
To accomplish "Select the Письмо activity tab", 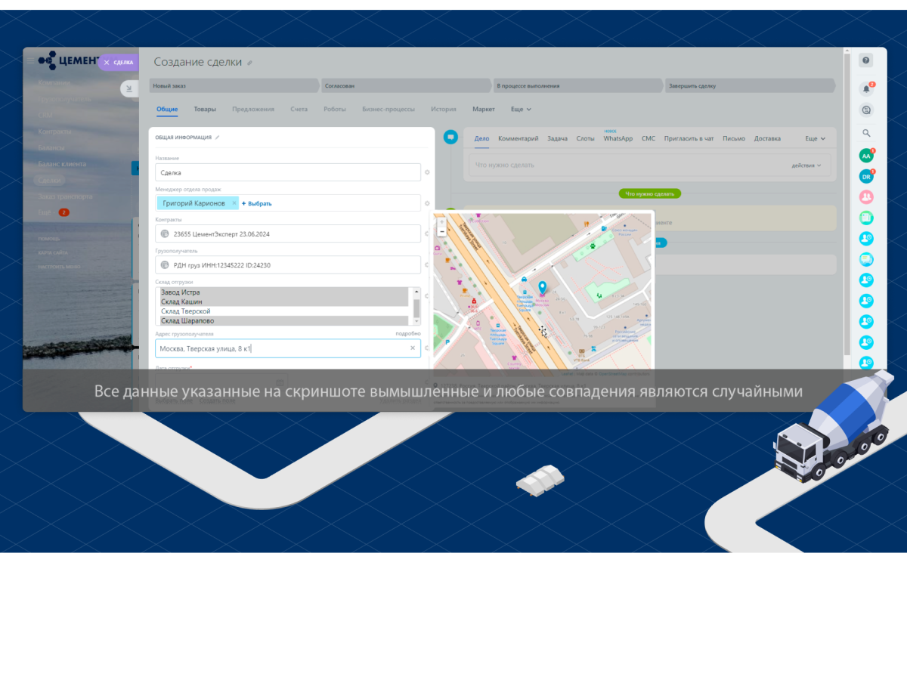I will click(734, 139).
